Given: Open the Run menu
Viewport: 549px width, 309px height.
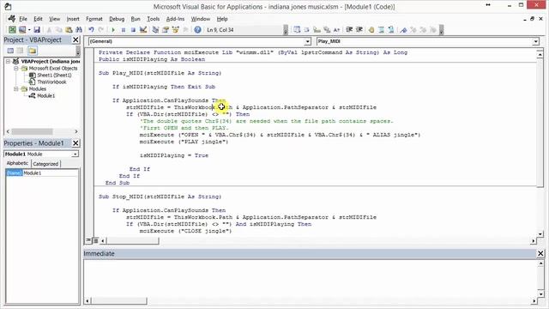Looking at the screenshot, I should [x=136, y=19].
